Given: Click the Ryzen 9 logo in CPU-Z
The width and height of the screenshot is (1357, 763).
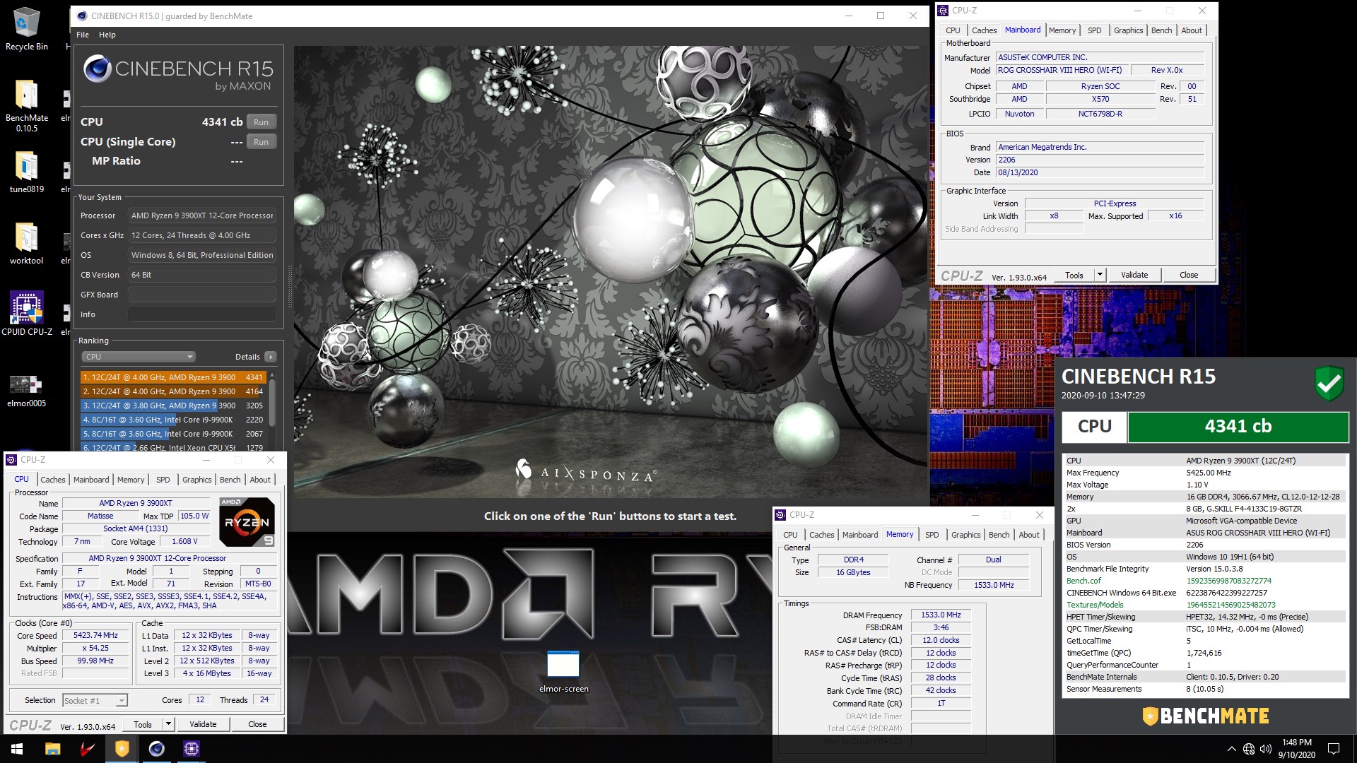Looking at the screenshot, I should [x=247, y=522].
